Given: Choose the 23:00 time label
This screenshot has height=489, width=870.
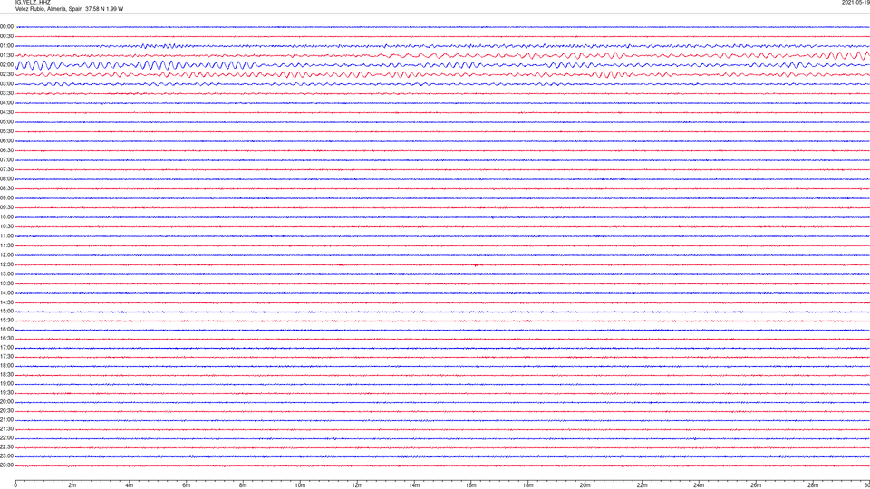Looking at the screenshot, I should coord(6,456).
